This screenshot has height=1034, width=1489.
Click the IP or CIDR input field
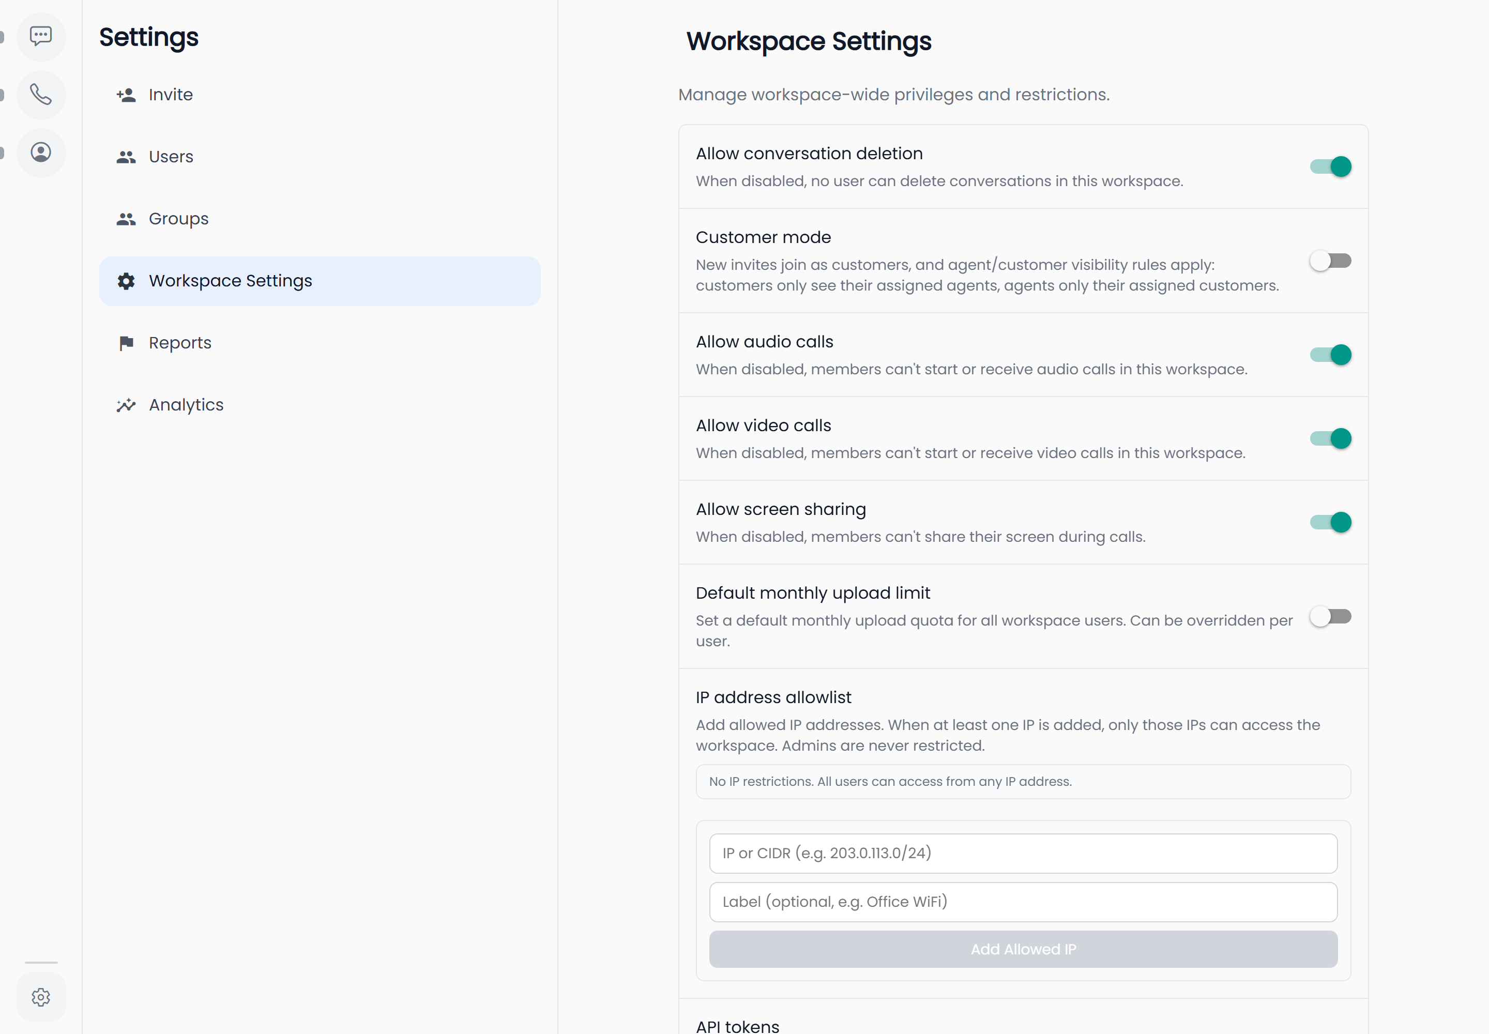pos(1023,853)
